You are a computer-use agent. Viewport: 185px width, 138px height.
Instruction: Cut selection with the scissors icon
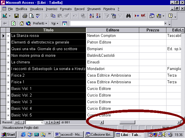(x=47, y=16)
